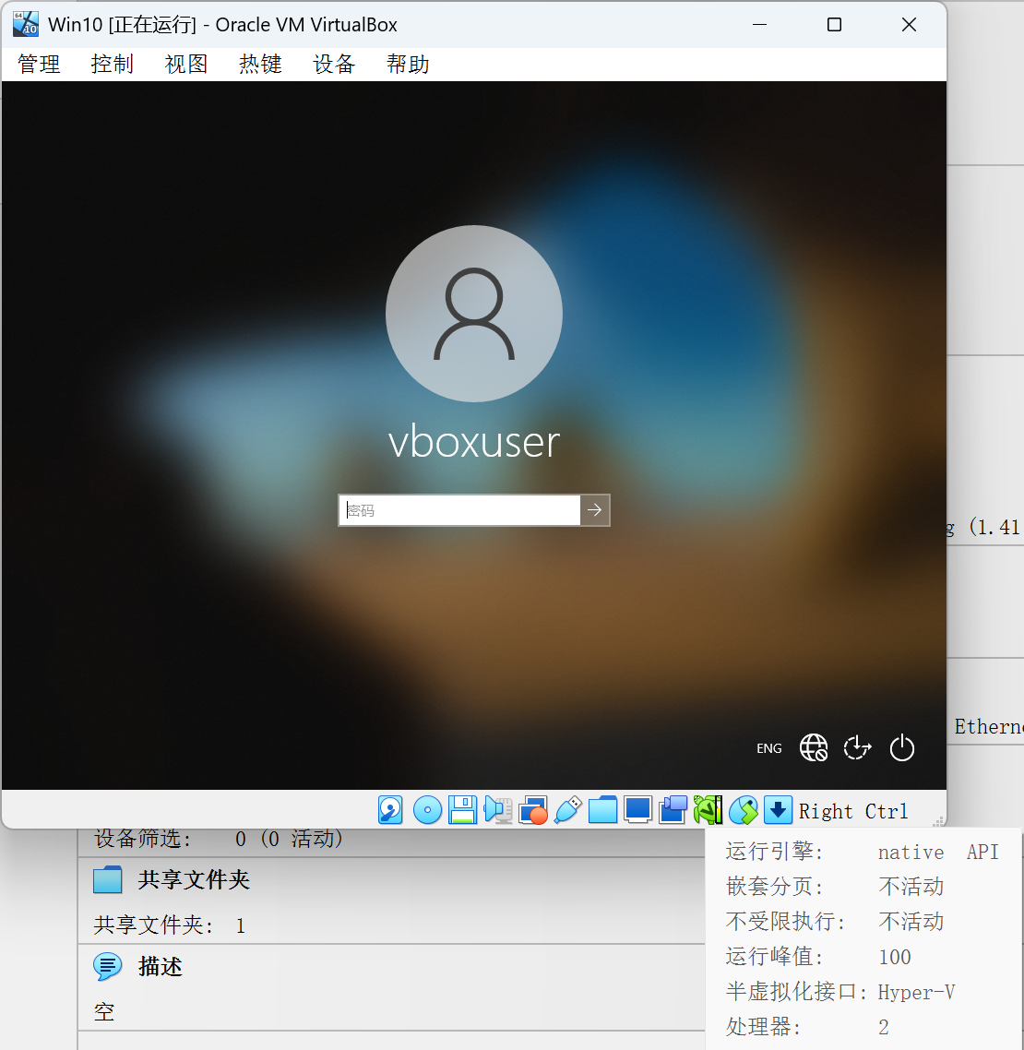Open the ENG language selector

click(x=768, y=747)
